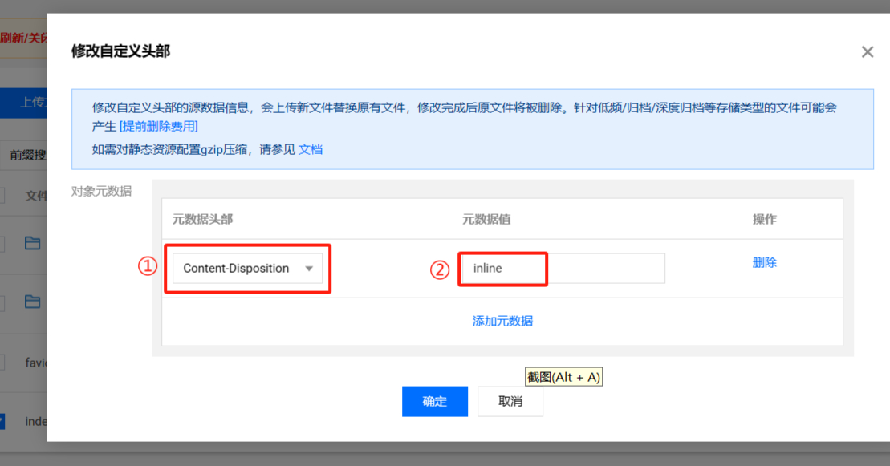The width and height of the screenshot is (890, 466).
Task: Click the dropdown arrow beside Content-Disposition
Action: 309,269
